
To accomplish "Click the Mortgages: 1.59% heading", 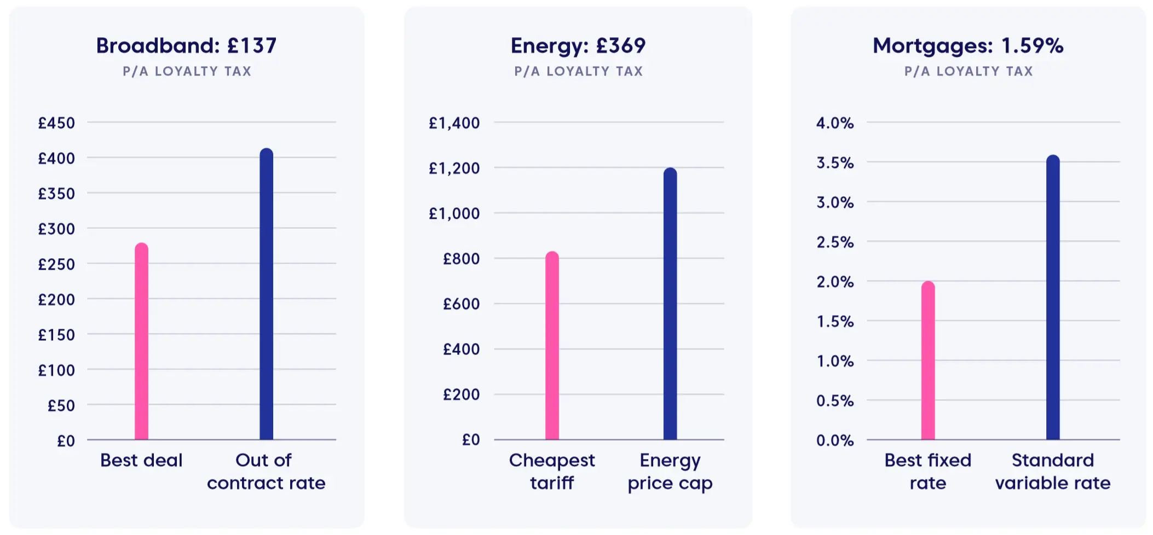I will coord(968,45).
